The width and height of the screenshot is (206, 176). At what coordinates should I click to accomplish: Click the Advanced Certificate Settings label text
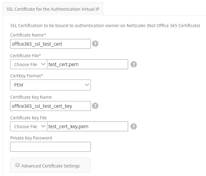50,166
